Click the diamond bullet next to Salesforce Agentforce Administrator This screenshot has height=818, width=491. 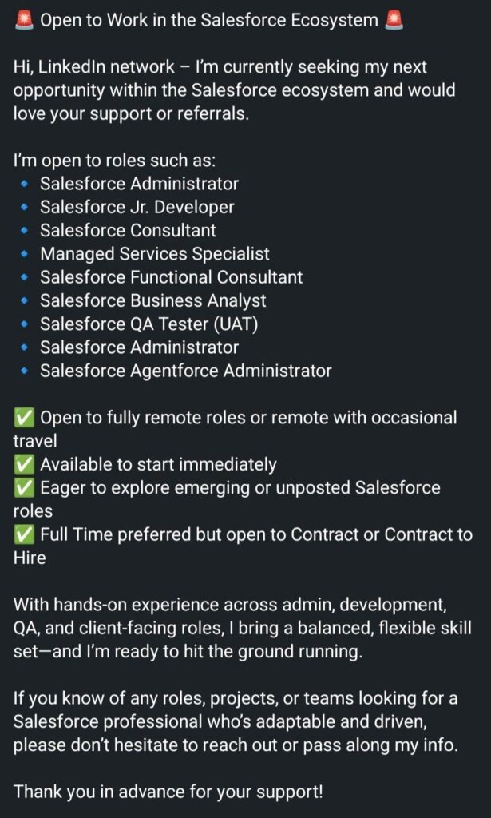coord(24,371)
